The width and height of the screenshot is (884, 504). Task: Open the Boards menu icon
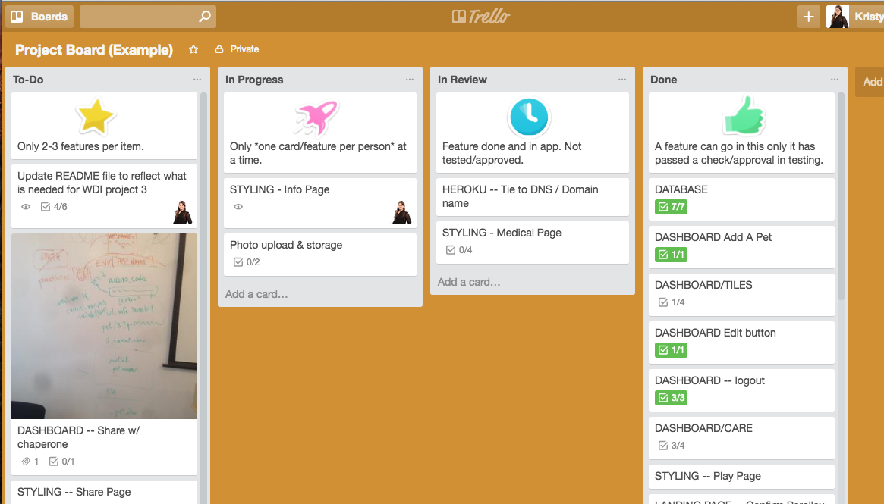click(x=17, y=16)
